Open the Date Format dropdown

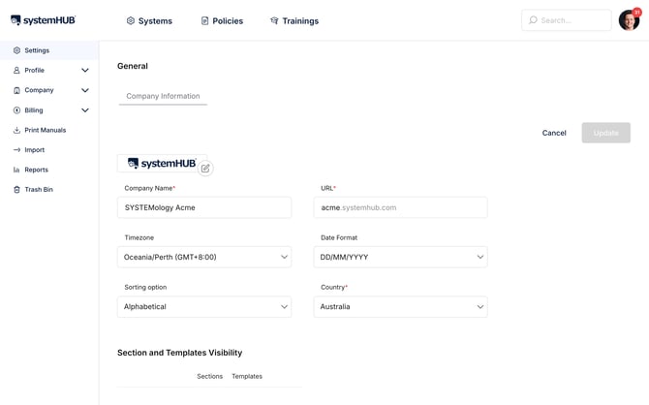[401, 257]
